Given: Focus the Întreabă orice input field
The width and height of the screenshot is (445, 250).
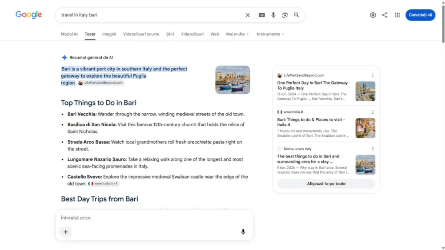Looking at the screenshot, I should [x=154, y=218].
